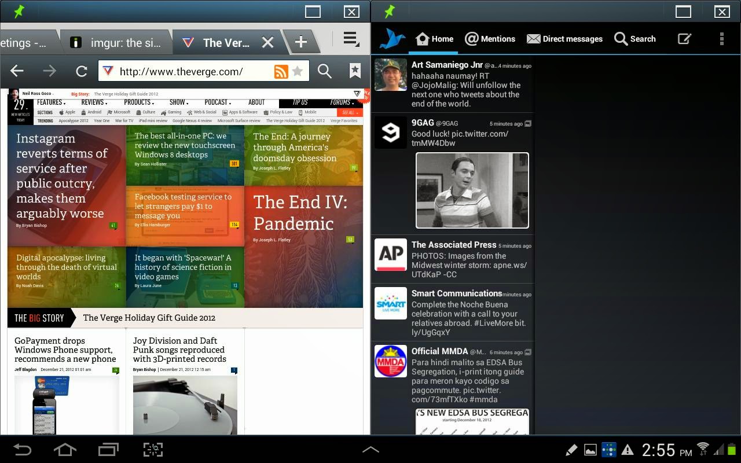Click the blue origami bird app logo
This screenshot has width=741, height=463.
tap(392, 39)
